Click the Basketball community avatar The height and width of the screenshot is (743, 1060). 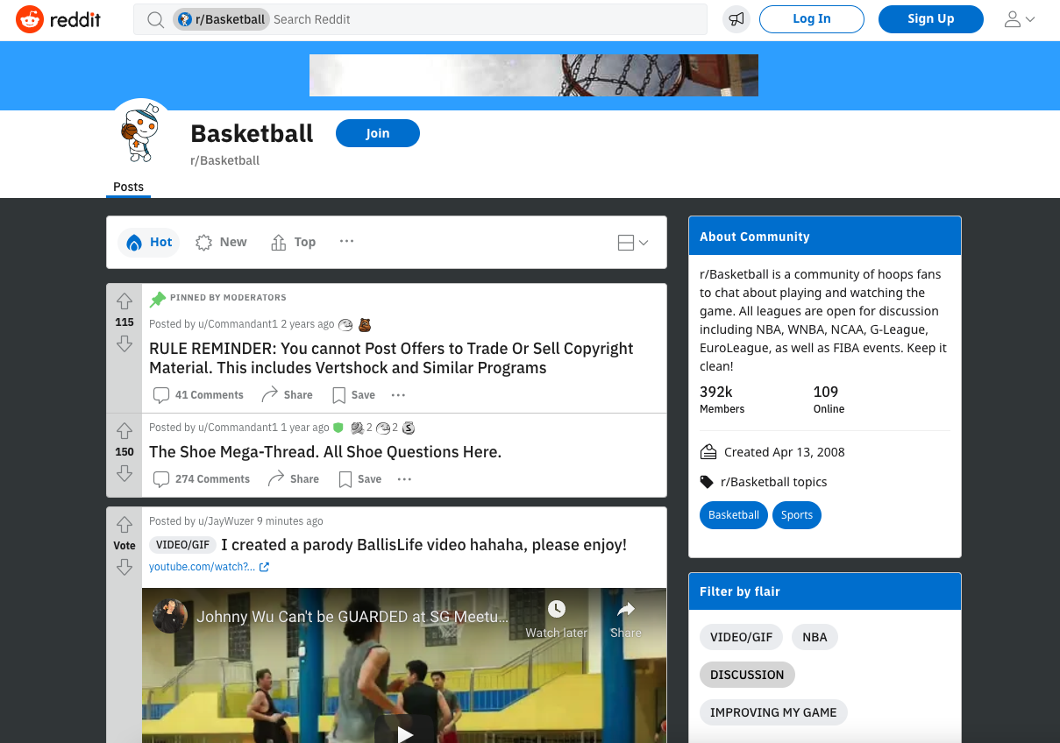[x=140, y=133]
